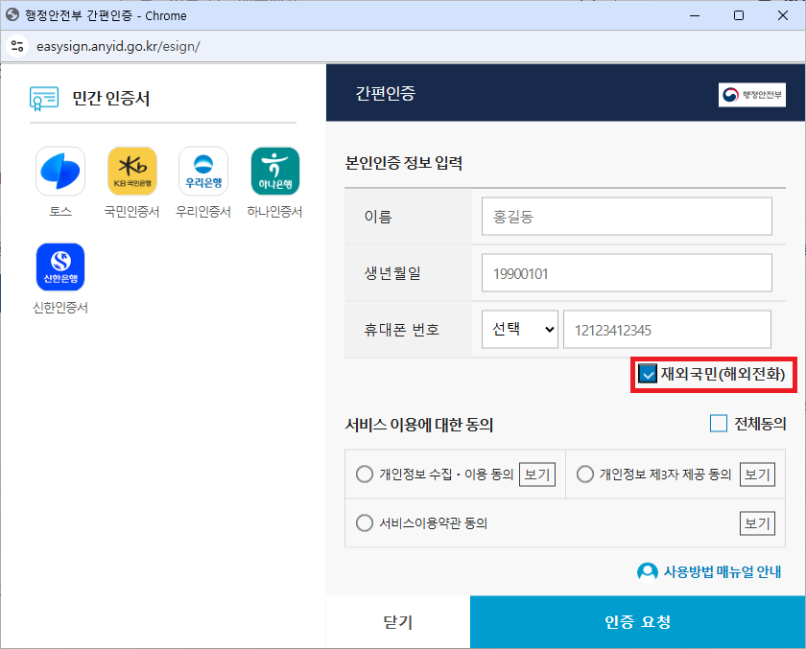Select 서비스이용약관 동의 radio button
This screenshot has width=806, height=649.
click(x=365, y=523)
